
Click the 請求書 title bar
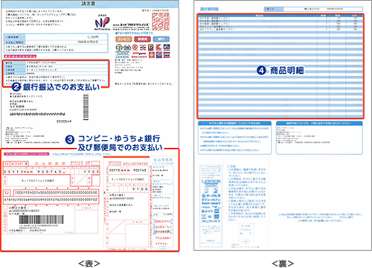(90, 4)
